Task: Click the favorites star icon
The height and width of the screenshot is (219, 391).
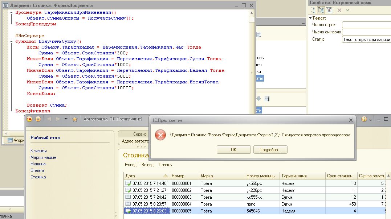Action: [74, 119]
